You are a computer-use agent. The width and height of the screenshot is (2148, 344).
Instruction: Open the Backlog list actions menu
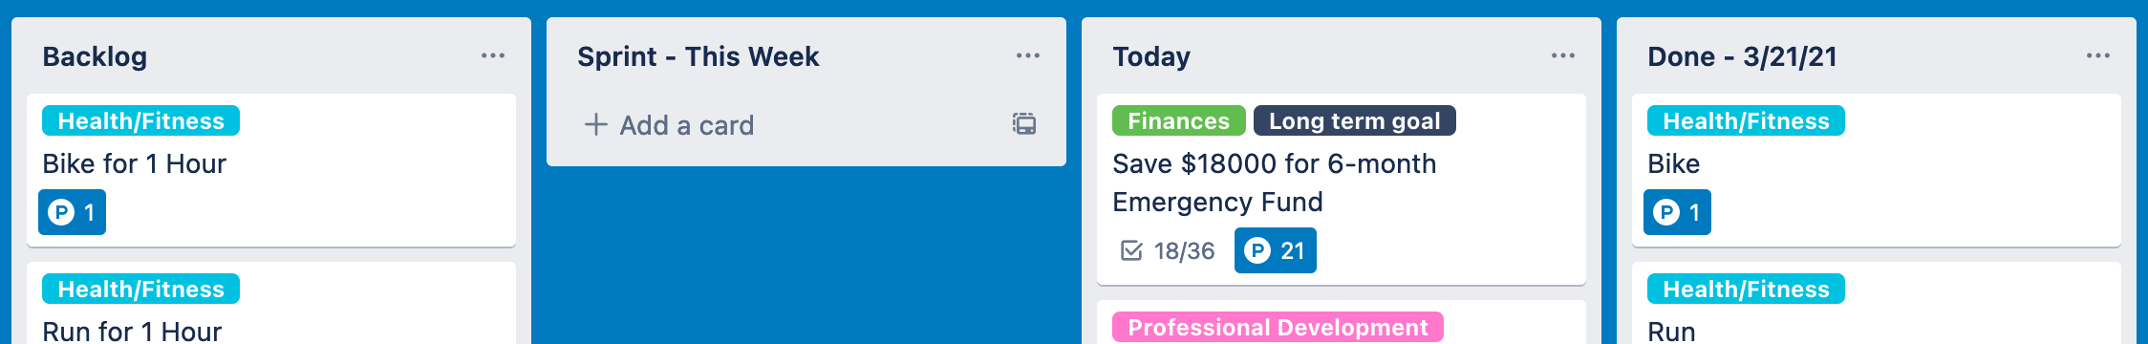493,55
